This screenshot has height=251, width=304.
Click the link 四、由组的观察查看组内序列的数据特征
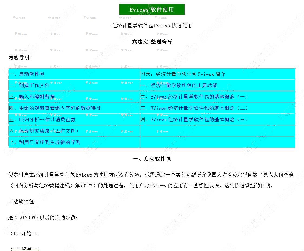[x=55, y=108]
